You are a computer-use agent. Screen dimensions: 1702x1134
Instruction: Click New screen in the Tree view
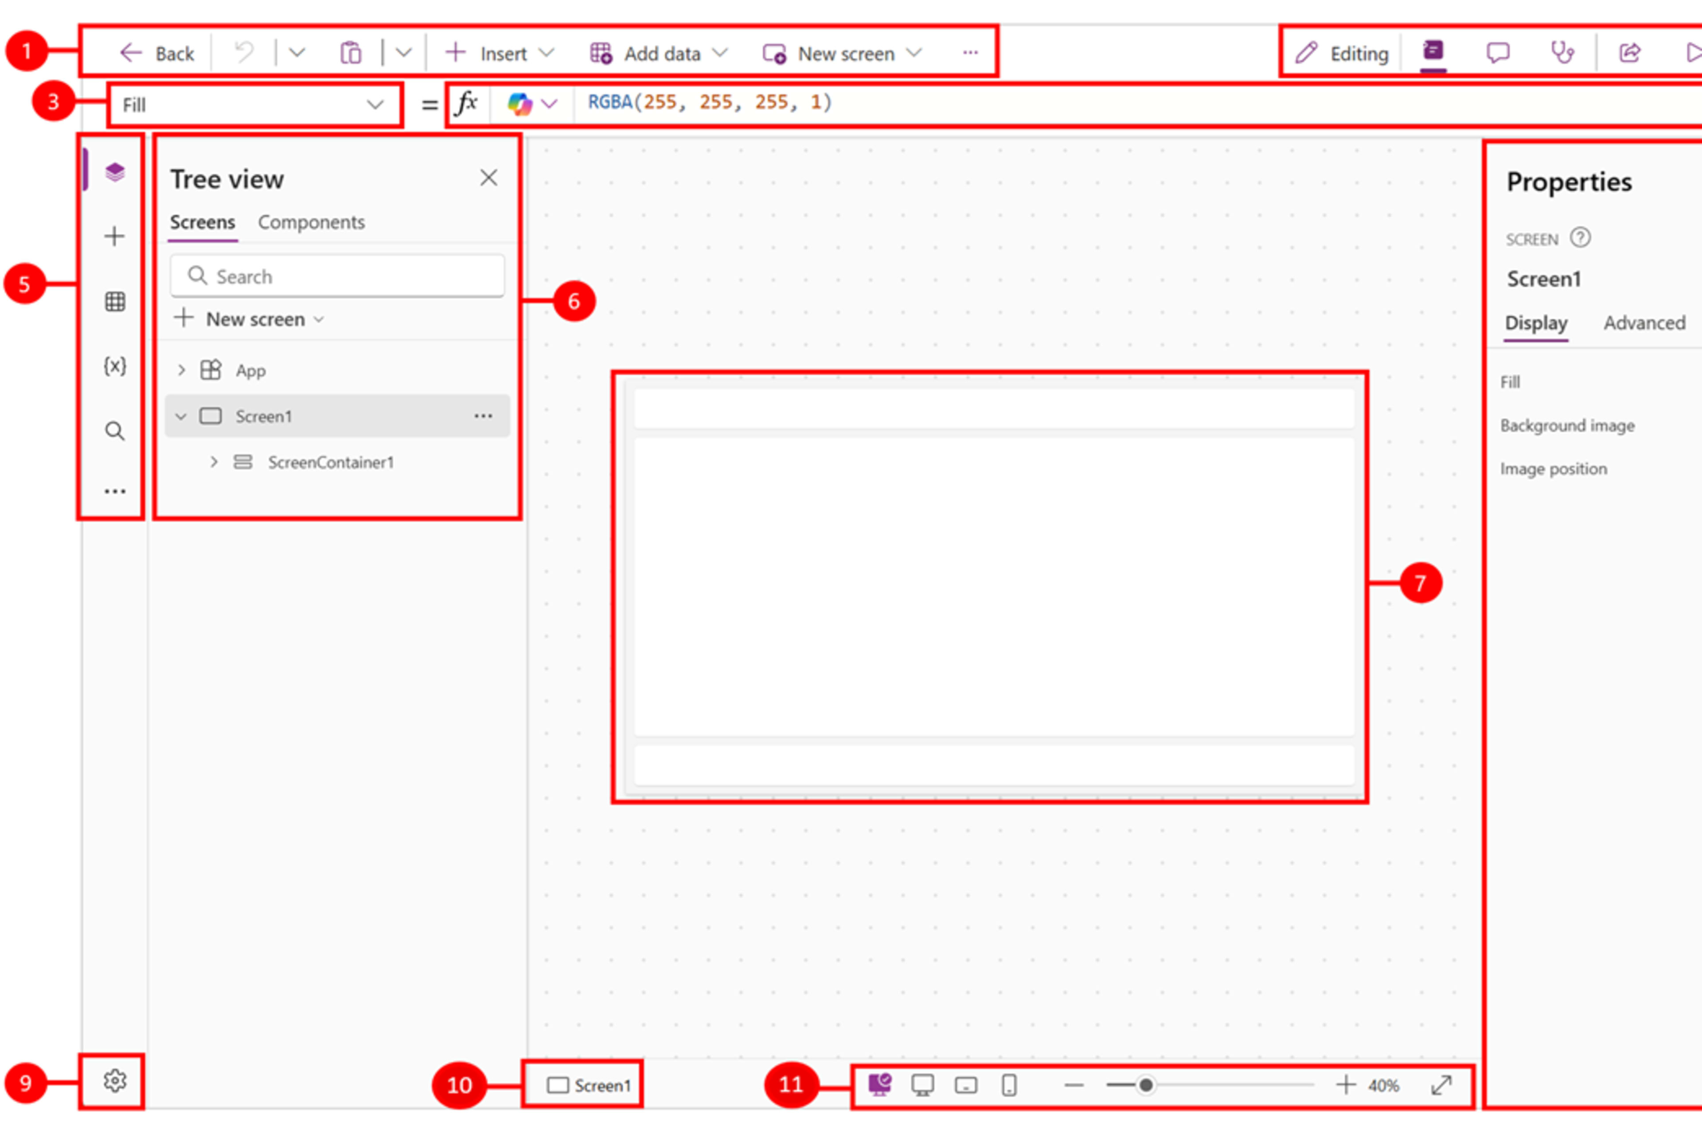click(x=250, y=319)
